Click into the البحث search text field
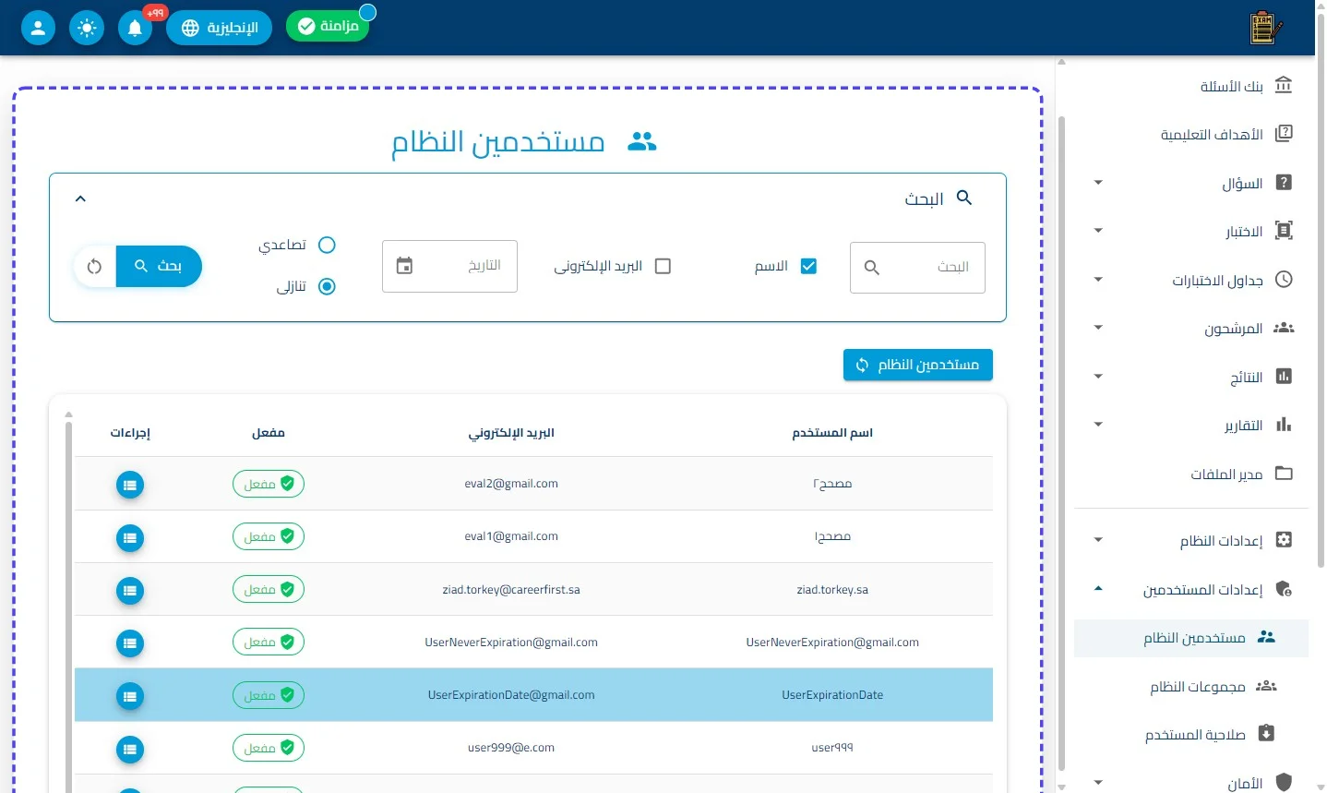Screen dimensions: 1327x793 point(917,268)
